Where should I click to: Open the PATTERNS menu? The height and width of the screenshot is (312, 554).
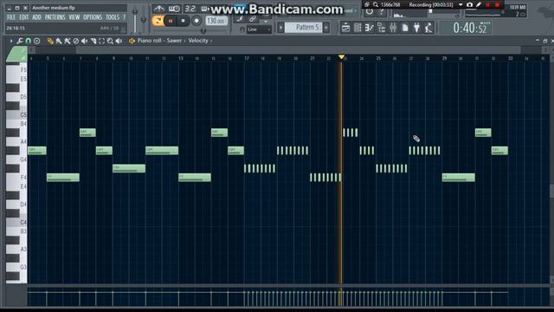tap(55, 17)
